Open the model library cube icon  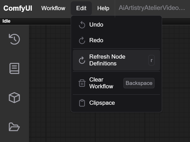[x=14, y=98]
